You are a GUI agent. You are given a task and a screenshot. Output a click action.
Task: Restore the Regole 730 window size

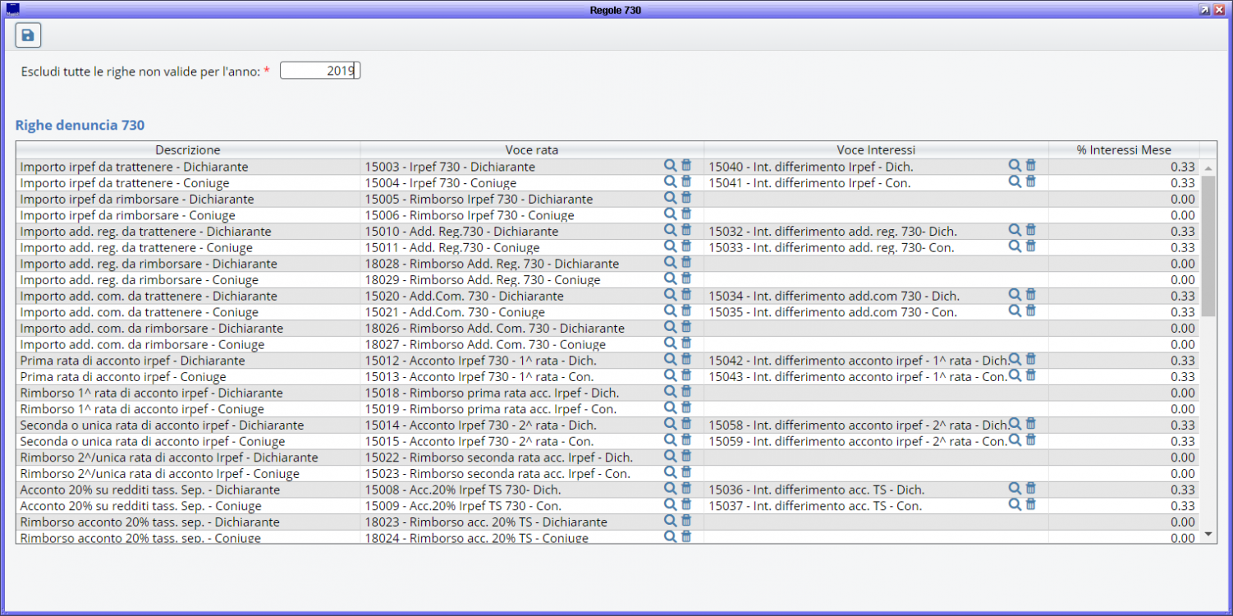[x=1203, y=10]
